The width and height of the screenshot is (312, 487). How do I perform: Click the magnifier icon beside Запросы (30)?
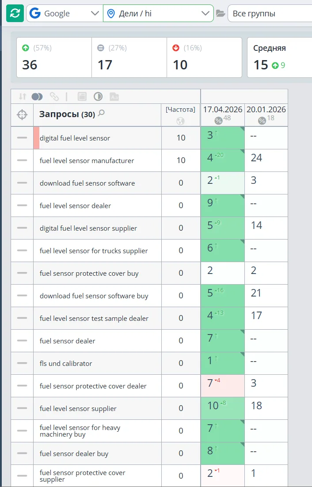coord(101,114)
